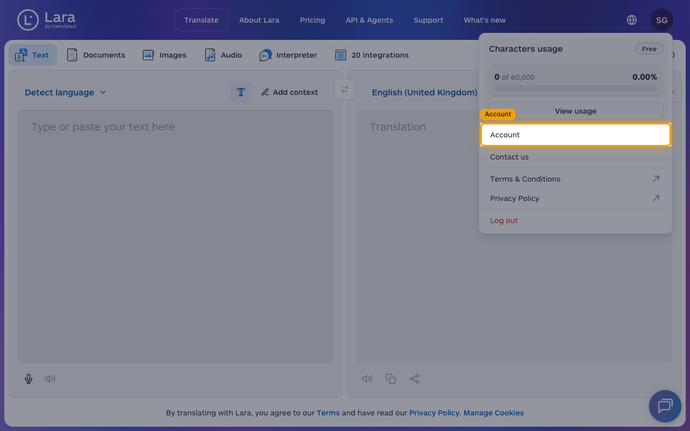The width and height of the screenshot is (690, 431).
Task: Share the translation
Action: point(415,379)
